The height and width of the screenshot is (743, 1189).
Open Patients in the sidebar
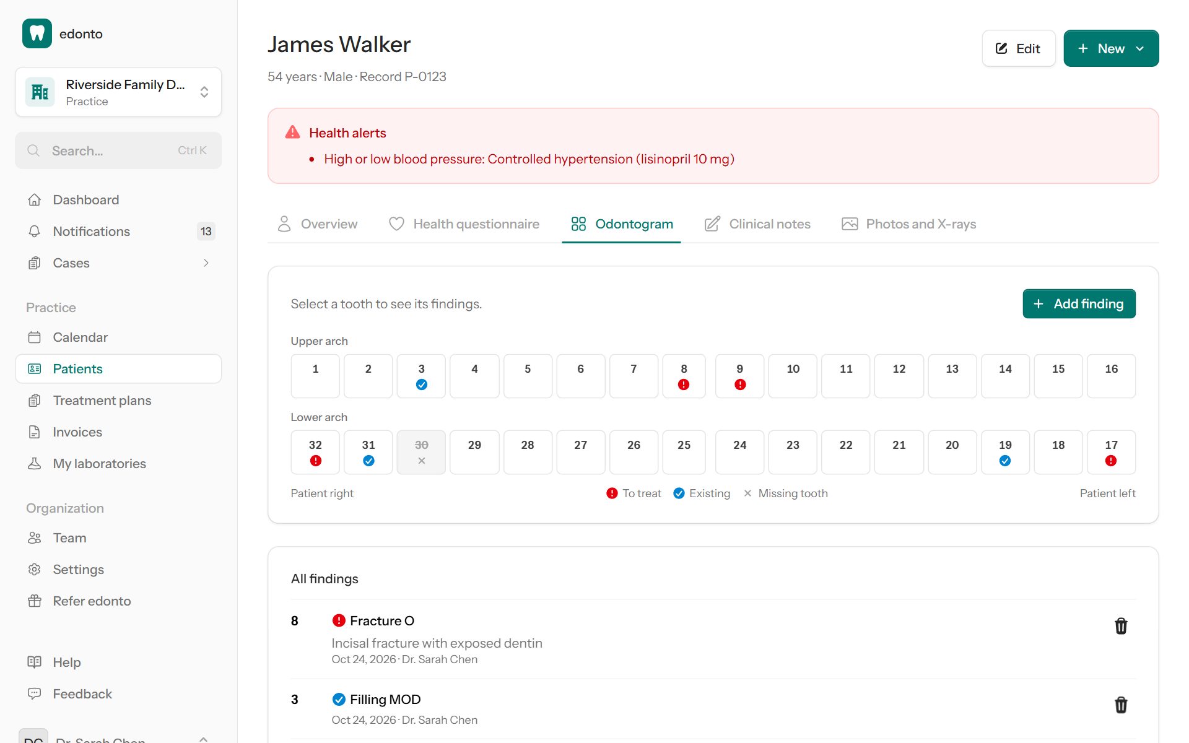pyautogui.click(x=118, y=369)
